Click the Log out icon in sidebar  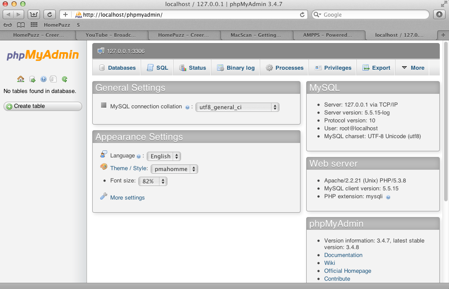point(33,79)
